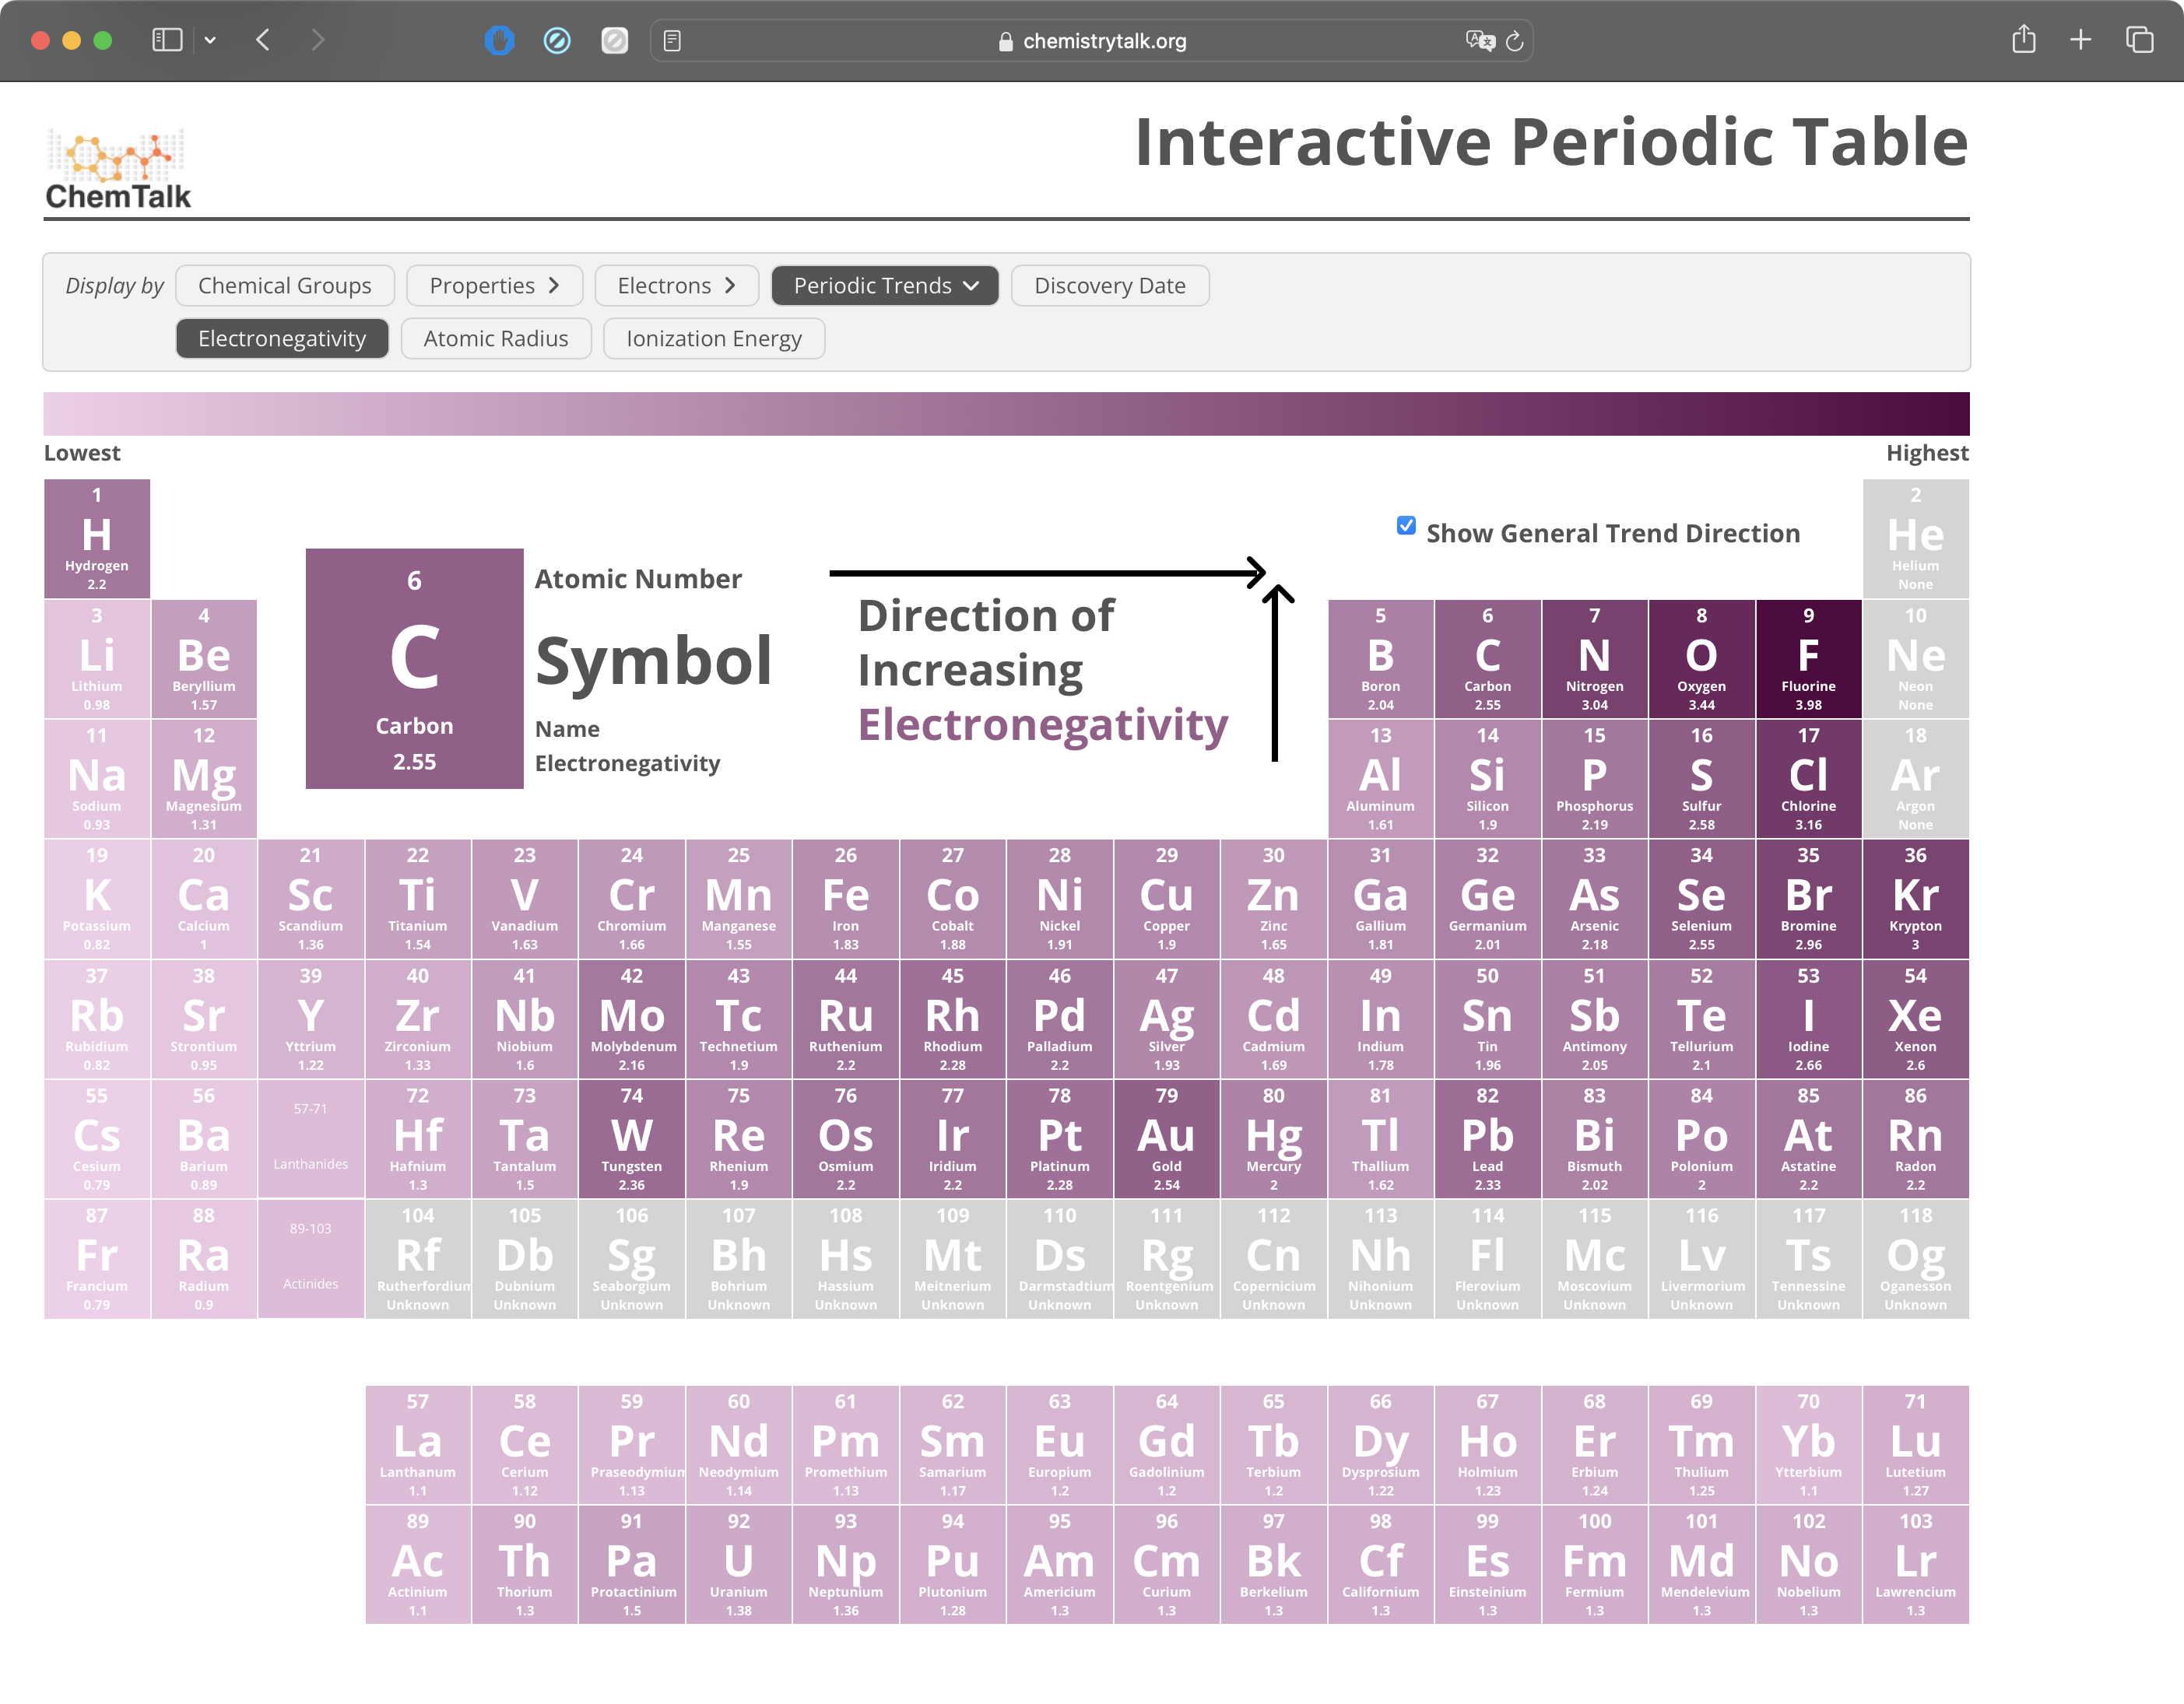Screen dimensions: 2184x1704
Task: Enable Atomic Radius periodic trend
Action: [497, 338]
